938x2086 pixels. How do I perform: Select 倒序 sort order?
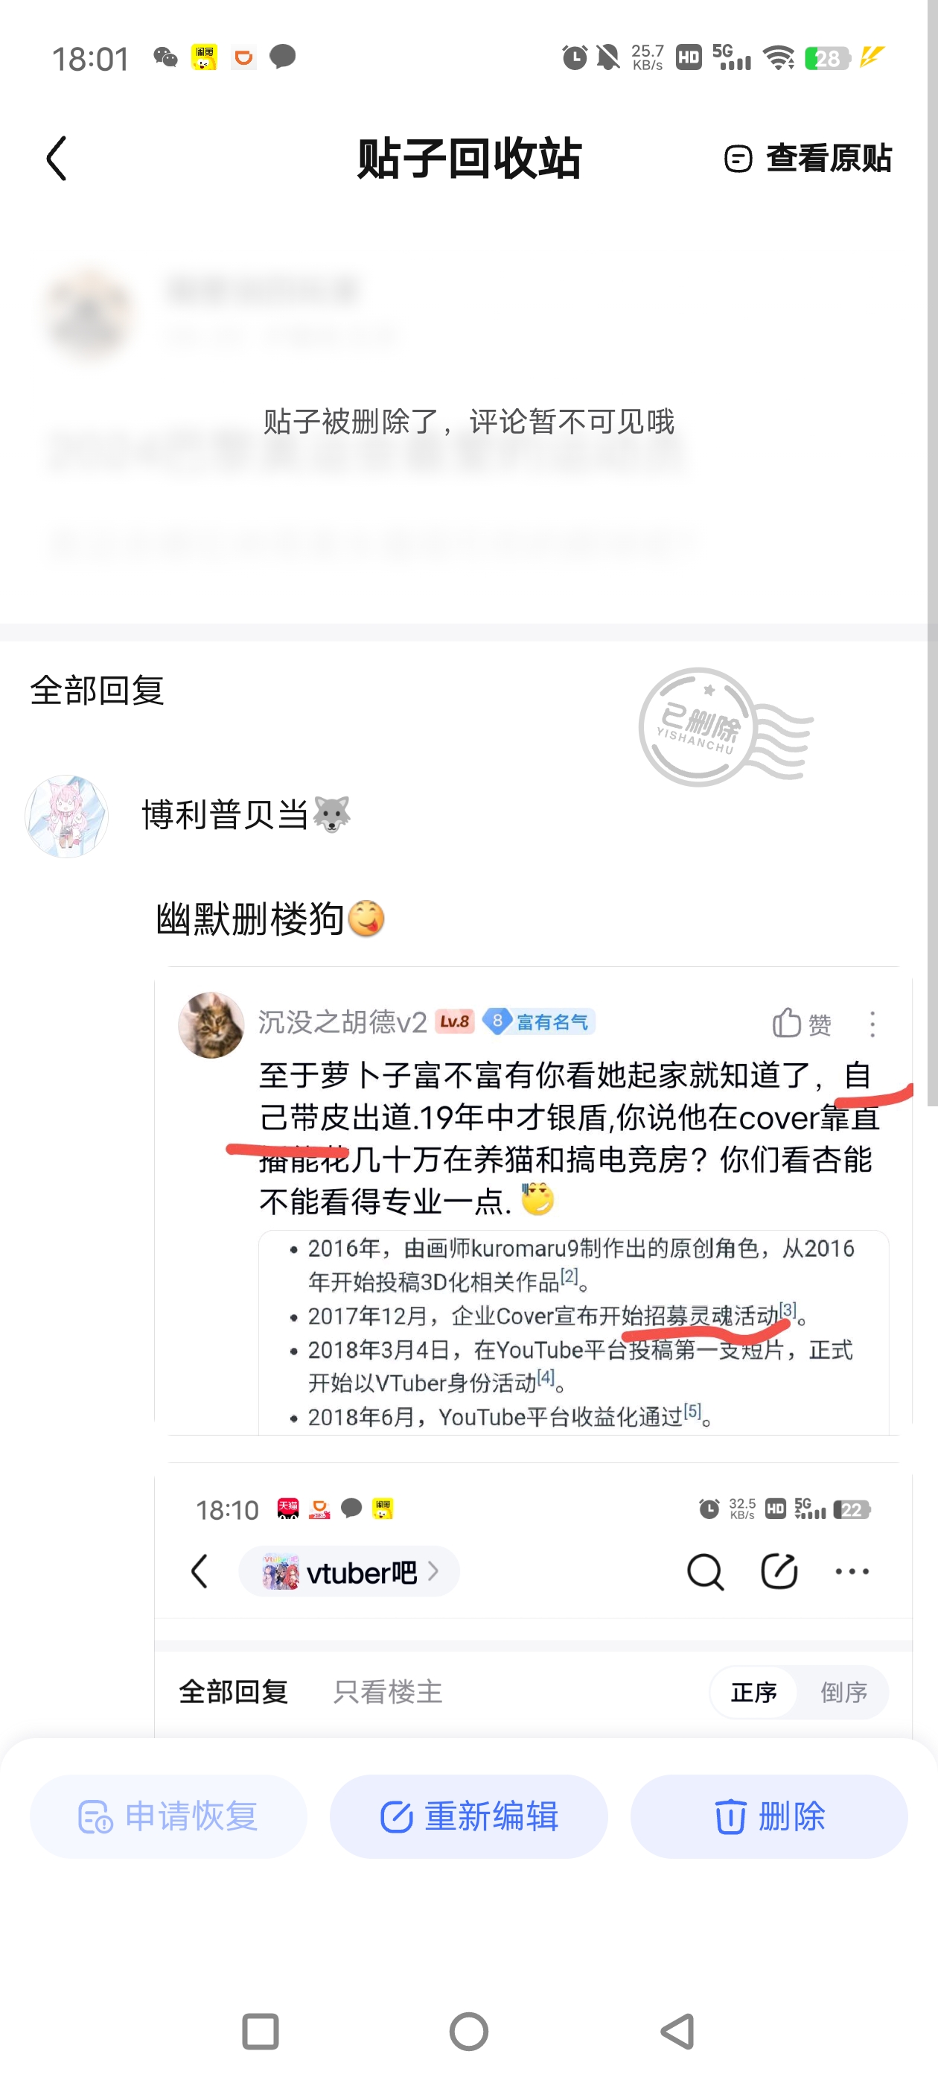[x=843, y=1692]
